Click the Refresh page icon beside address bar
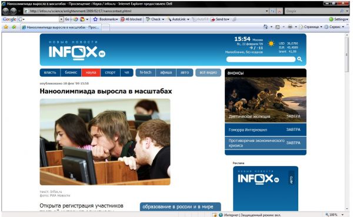This screenshot has width=353, height=217. [272, 11]
